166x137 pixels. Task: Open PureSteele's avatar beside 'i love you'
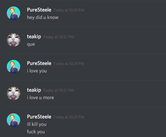click(x=13, y=67)
